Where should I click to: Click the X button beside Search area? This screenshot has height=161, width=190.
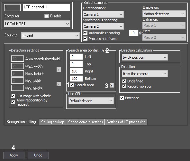point(112,85)
